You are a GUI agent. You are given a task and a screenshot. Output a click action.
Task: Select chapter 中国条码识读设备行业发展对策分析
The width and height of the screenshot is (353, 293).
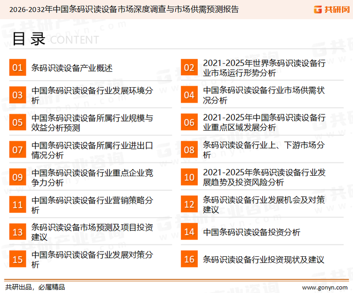tap(92, 260)
